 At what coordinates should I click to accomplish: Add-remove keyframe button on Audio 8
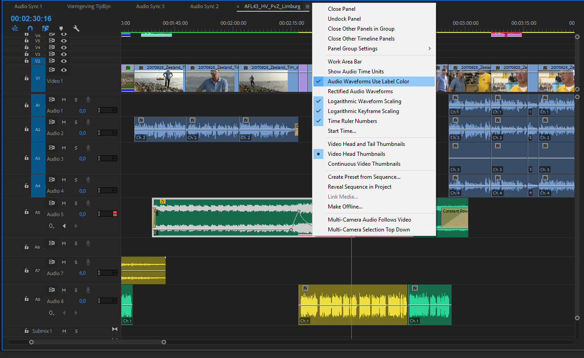click(52, 313)
